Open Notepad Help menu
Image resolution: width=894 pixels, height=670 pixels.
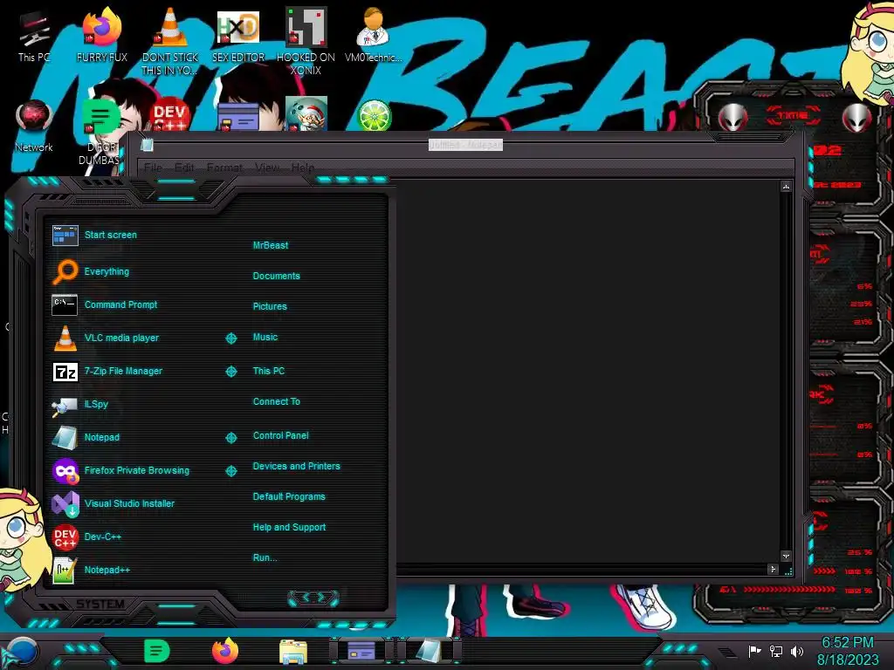coord(302,167)
